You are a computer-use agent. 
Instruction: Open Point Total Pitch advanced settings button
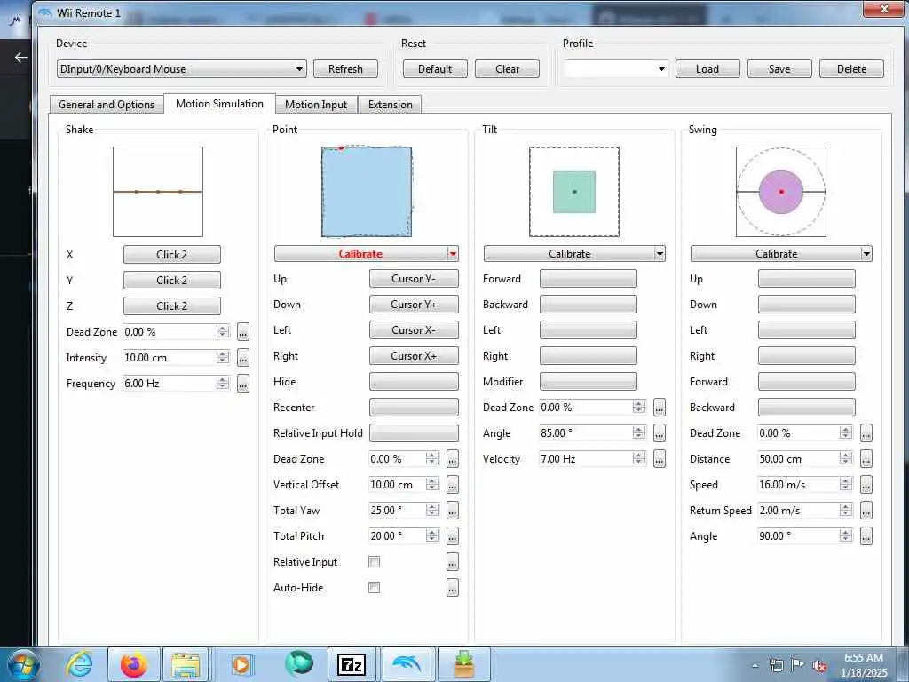tap(453, 535)
